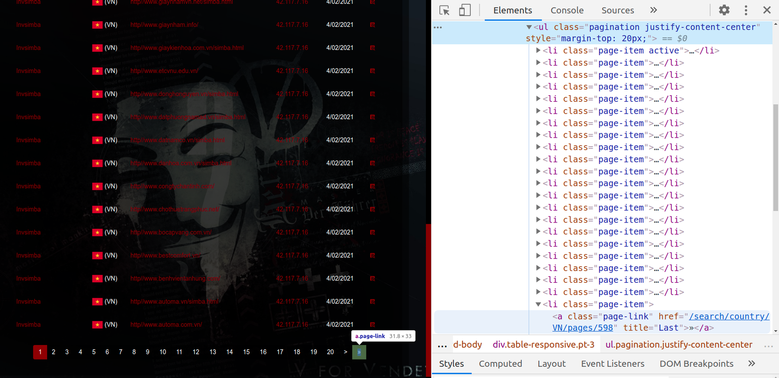779x378 pixels.
Task: Click the current page 1 button
Action: [40, 352]
